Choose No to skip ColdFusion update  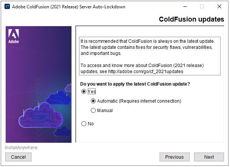pos(84,124)
